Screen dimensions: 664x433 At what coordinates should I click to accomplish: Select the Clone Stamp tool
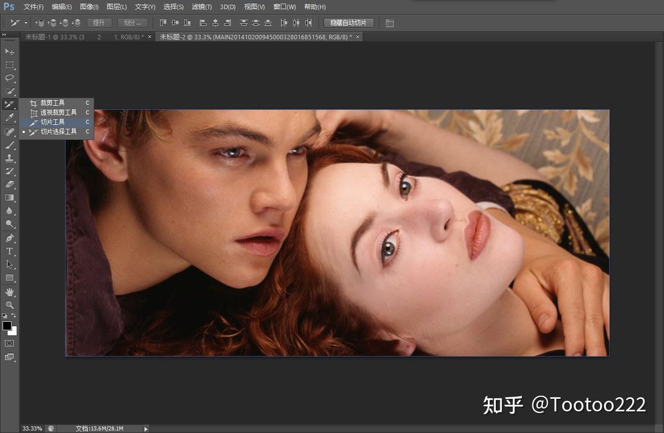pyautogui.click(x=10, y=158)
